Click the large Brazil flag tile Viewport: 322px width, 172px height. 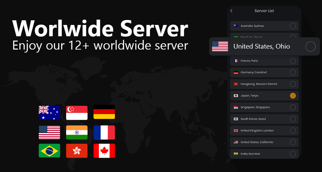click(49, 151)
